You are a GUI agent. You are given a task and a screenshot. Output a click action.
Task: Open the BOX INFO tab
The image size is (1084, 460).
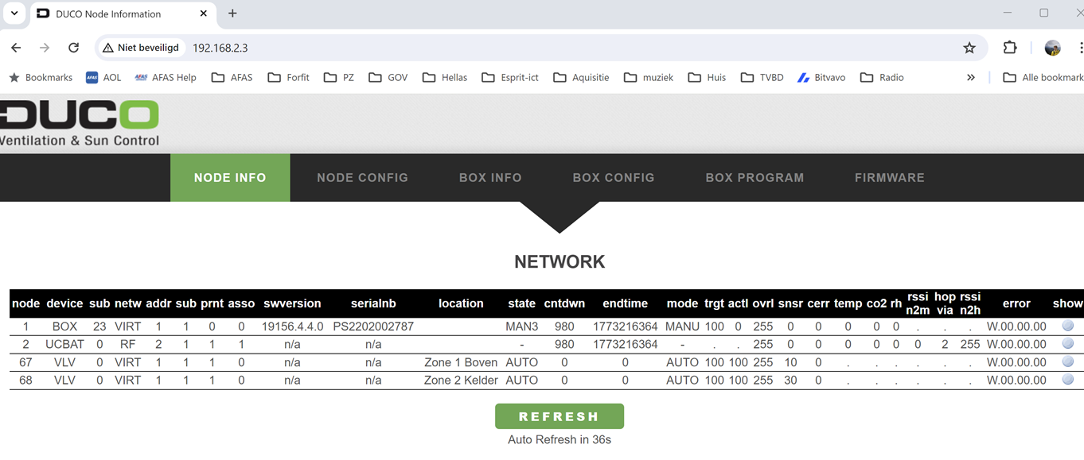coord(490,177)
